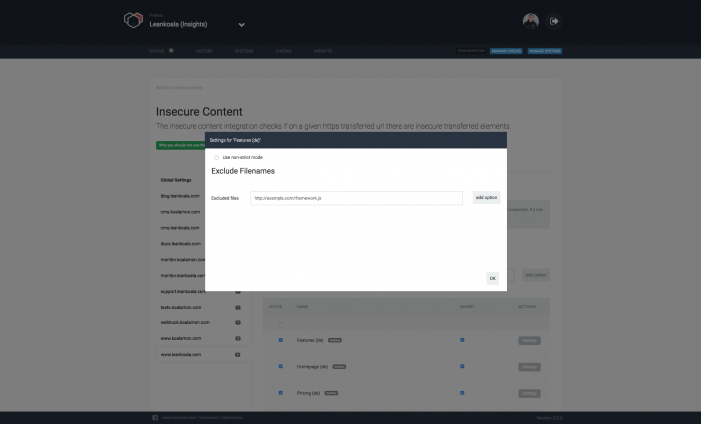Click the MANAGE CHECKS button
The height and width of the screenshot is (424, 701).
click(506, 51)
